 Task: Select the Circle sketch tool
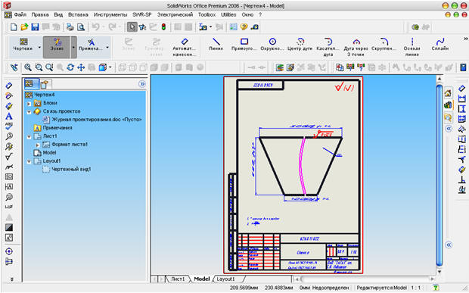point(272,45)
